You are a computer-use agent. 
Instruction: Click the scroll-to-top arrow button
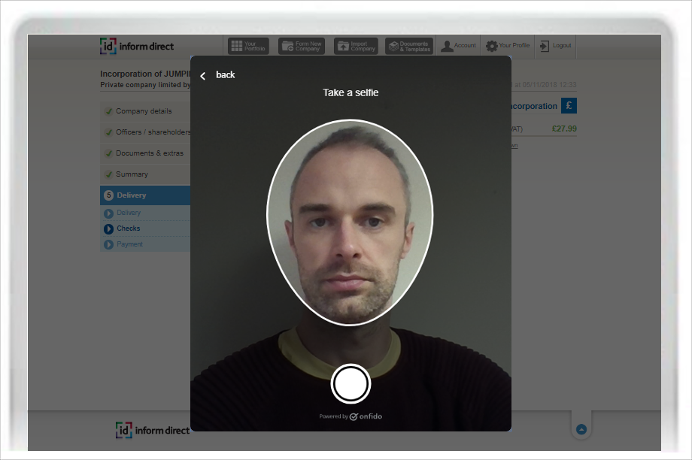point(581,429)
